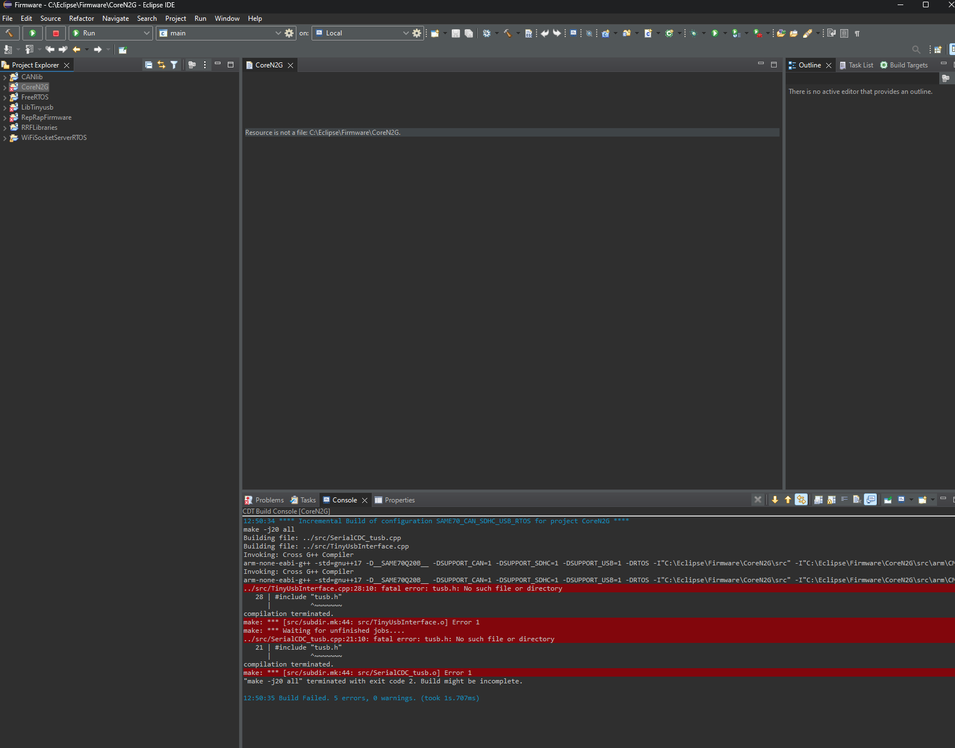Switch to the Properties tab

[395, 500]
